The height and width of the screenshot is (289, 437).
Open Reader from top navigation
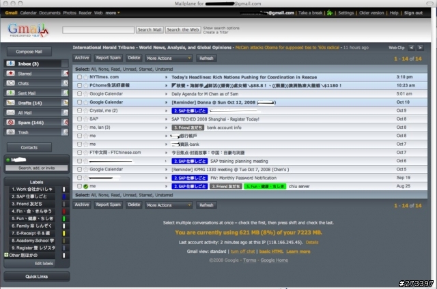[85, 13]
